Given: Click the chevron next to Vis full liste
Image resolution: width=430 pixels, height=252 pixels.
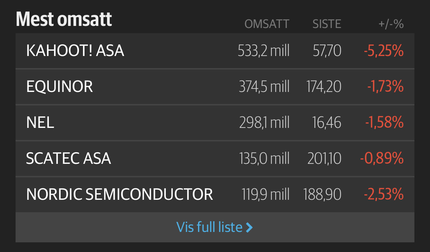Looking at the screenshot, I should pyautogui.click(x=249, y=227).
